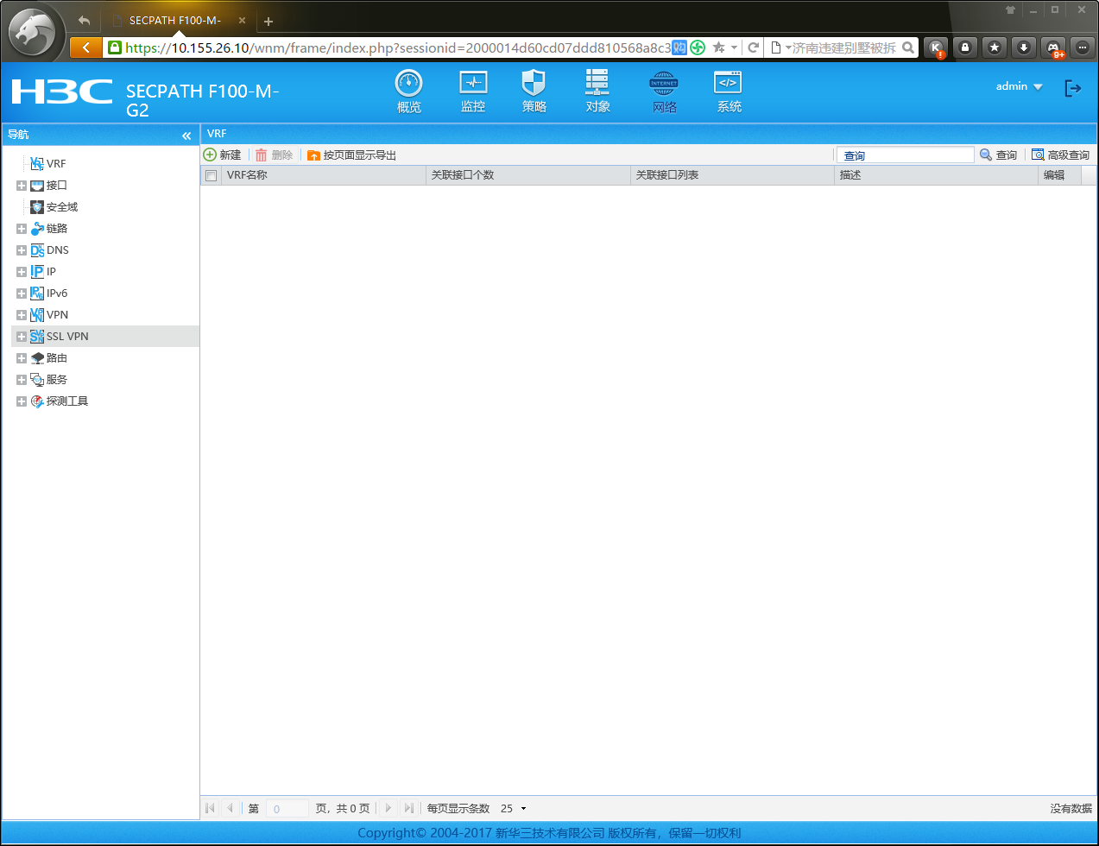The image size is (1099, 846).
Task: Sort by 关联接口列表 column header
Action: [732, 175]
